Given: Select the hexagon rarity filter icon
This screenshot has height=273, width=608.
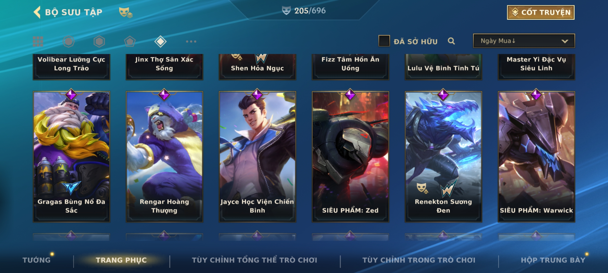Looking at the screenshot, I should pyautogui.click(x=99, y=41).
